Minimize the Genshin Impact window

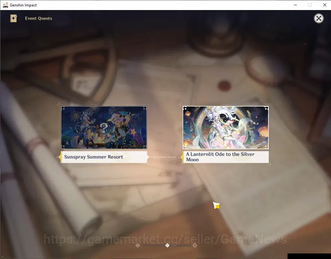(x=295, y=5)
